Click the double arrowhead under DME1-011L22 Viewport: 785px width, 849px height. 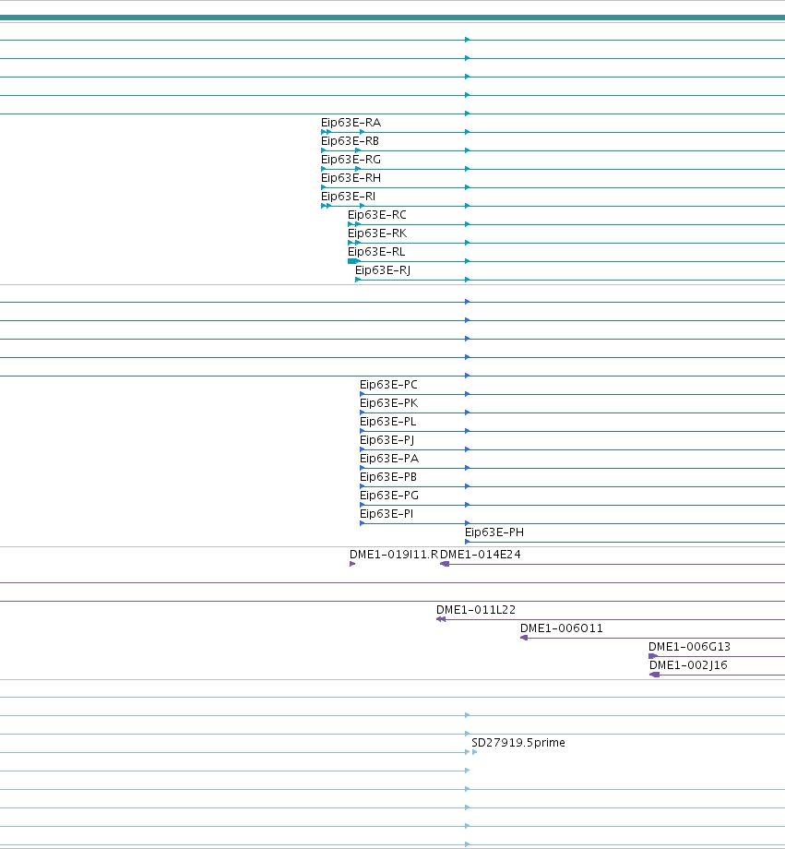pos(441,619)
